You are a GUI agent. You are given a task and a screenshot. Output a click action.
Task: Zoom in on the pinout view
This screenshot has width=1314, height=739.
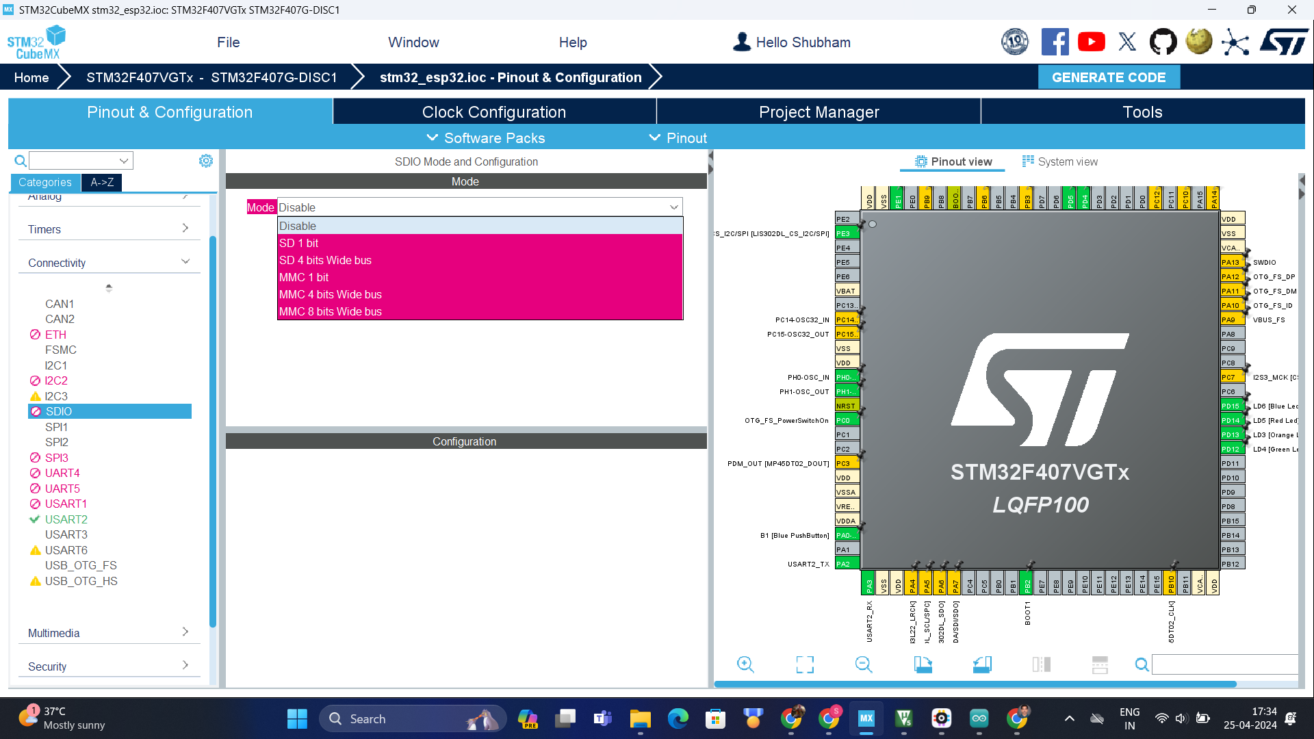coord(746,664)
